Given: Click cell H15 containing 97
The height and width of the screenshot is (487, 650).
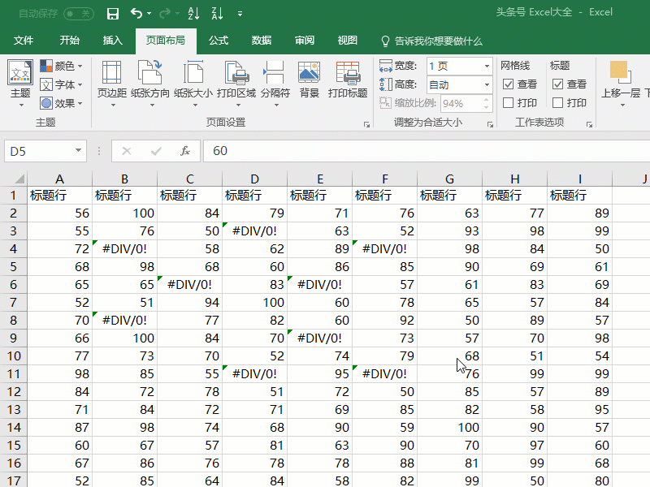Looking at the screenshot, I should 514,445.
